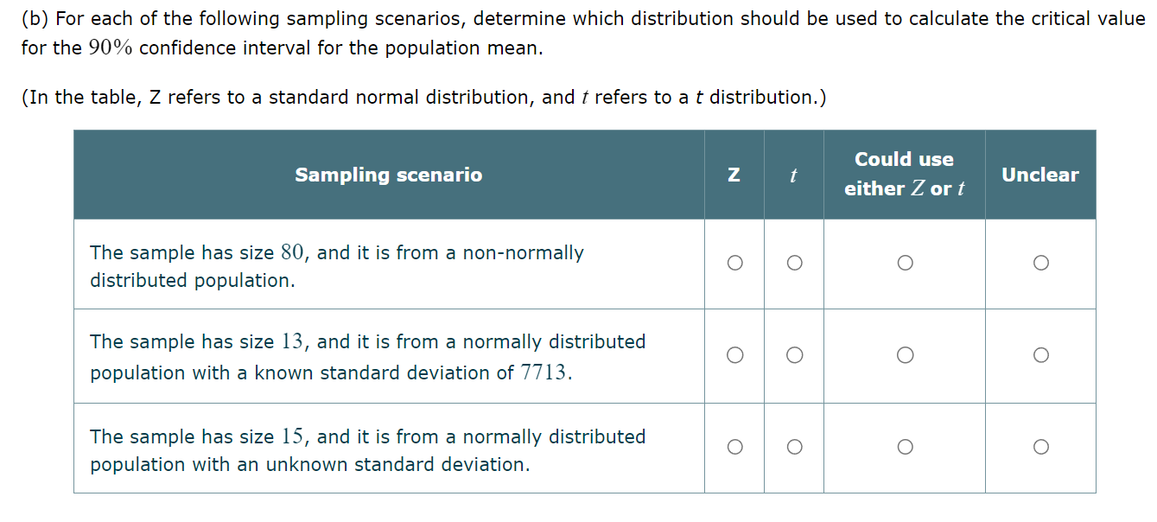This screenshot has width=1157, height=522.
Task: Select Z for the size 13 known deviation scenario
Action: pos(734,354)
